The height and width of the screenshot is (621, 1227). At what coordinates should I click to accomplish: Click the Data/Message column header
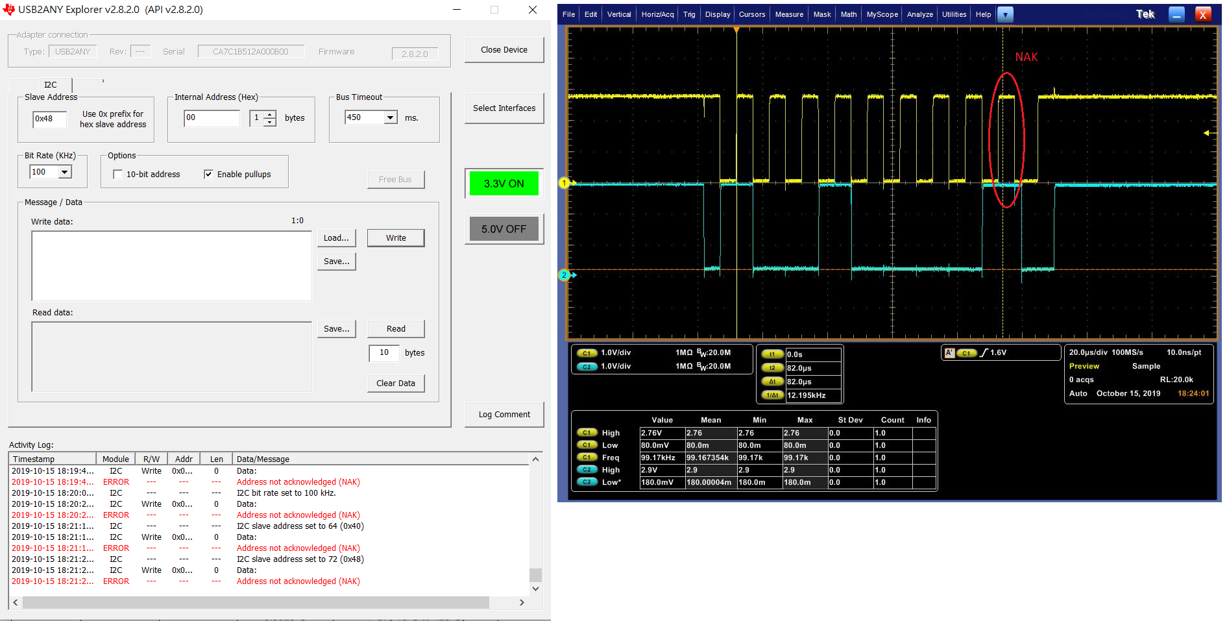pos(380,459)
